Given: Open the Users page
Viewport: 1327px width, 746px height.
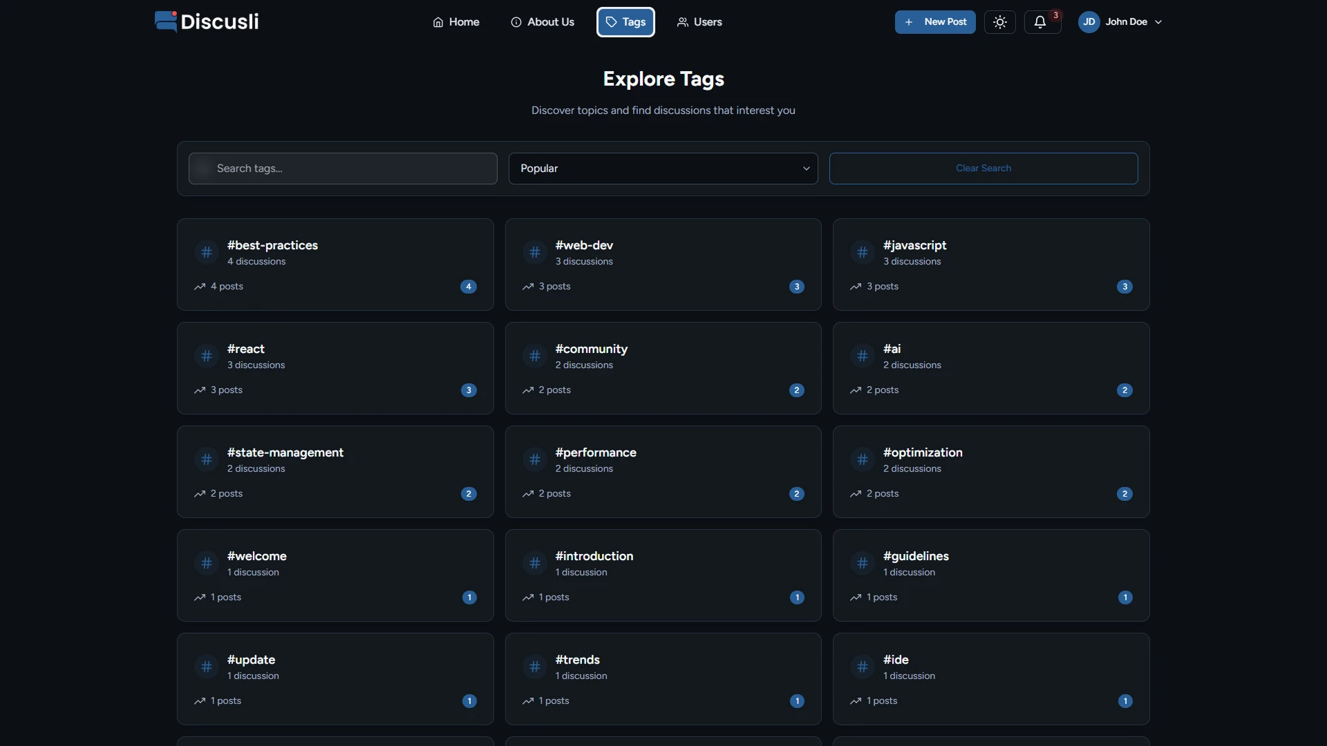Looking at the screenshot, I should tap(699, 22).
